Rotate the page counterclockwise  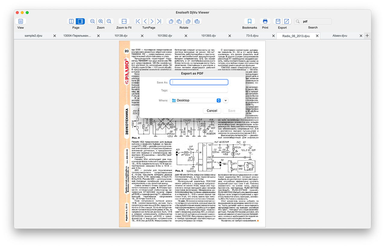(x=171, y=21)
